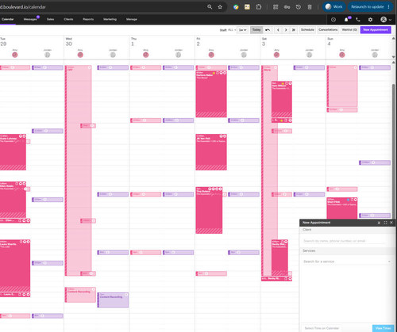
Task: Open the Manage tab
Action: click(x=132, y=19)
